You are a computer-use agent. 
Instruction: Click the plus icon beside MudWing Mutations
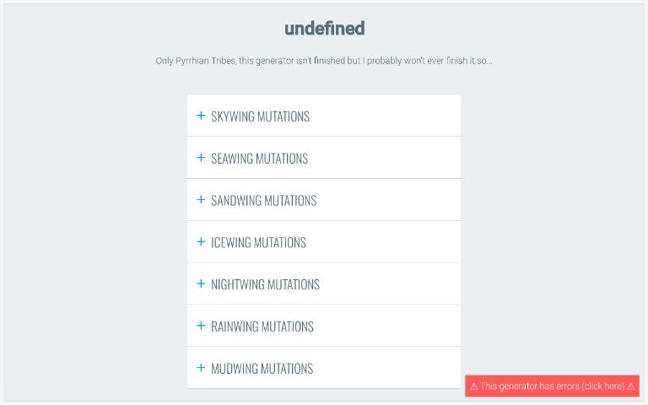coord(201,368)
